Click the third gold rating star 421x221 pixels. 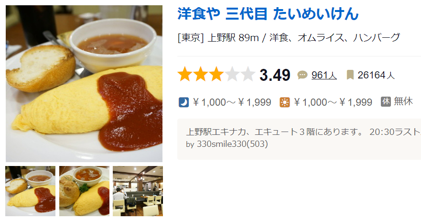click(216, 74)
